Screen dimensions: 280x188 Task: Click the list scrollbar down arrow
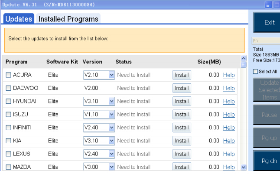pyautogui.click(x=244, y=167)
